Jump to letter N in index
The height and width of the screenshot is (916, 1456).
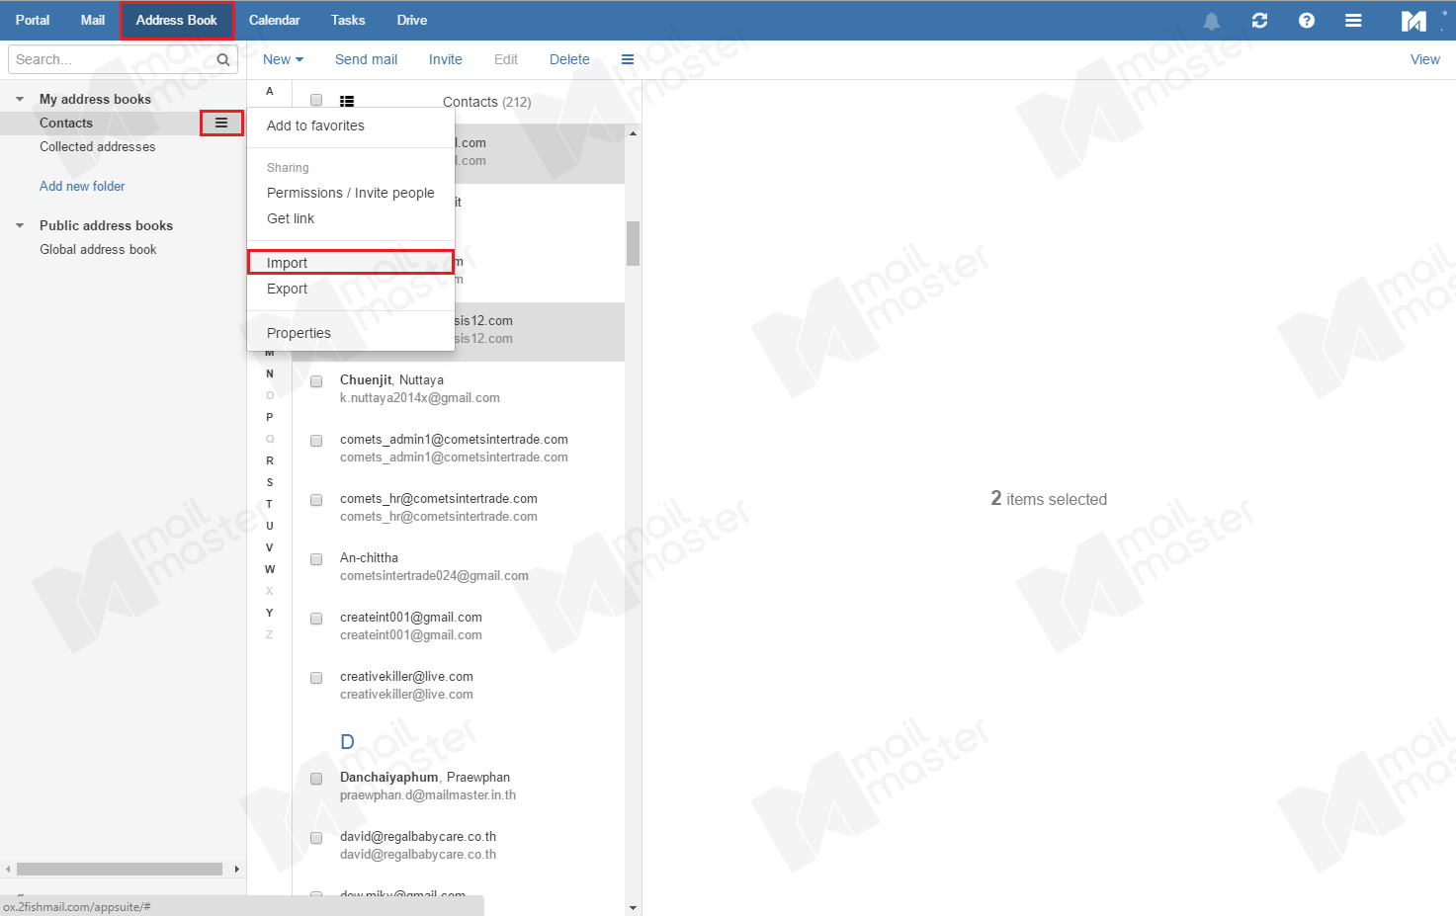270,374
